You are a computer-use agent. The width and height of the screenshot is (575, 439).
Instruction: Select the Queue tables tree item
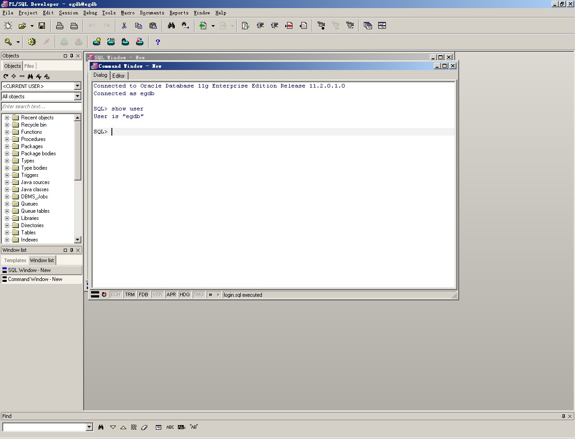pos(35,211)
